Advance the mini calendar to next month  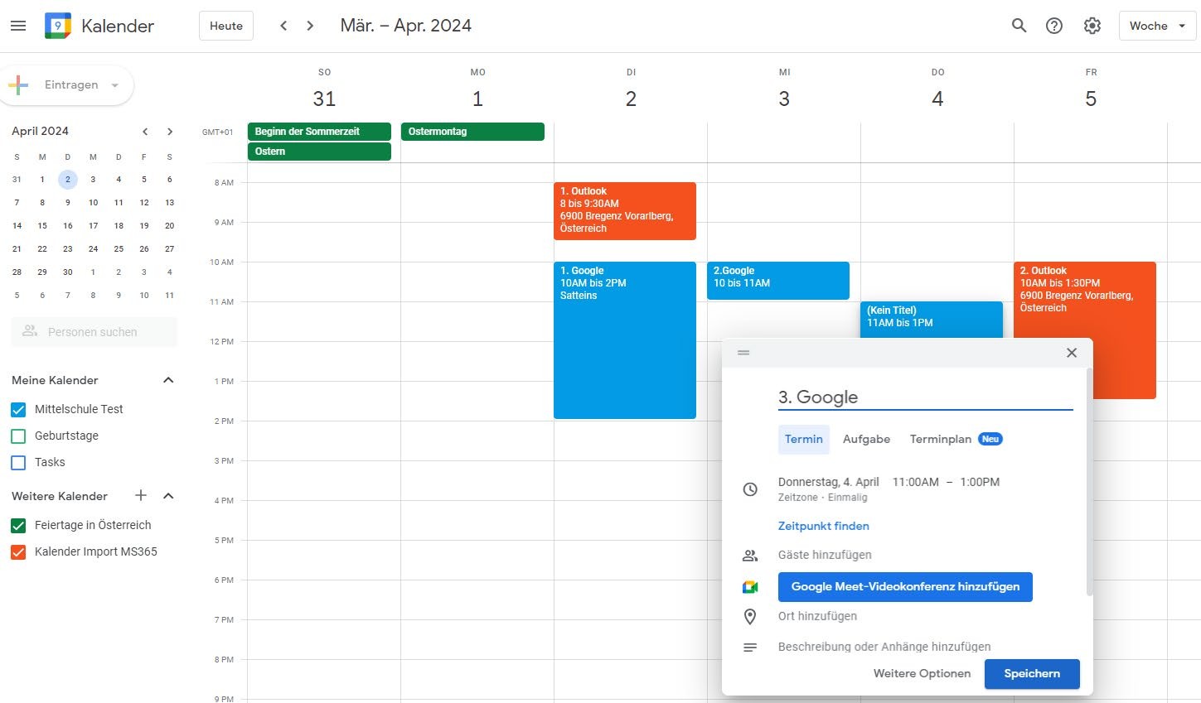[170, 132]
